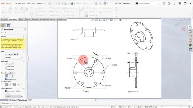Open the Smart Dimension tool
The height and width of the screenshot is (108, 193).
pyautogui.click(x=4, y=10)
